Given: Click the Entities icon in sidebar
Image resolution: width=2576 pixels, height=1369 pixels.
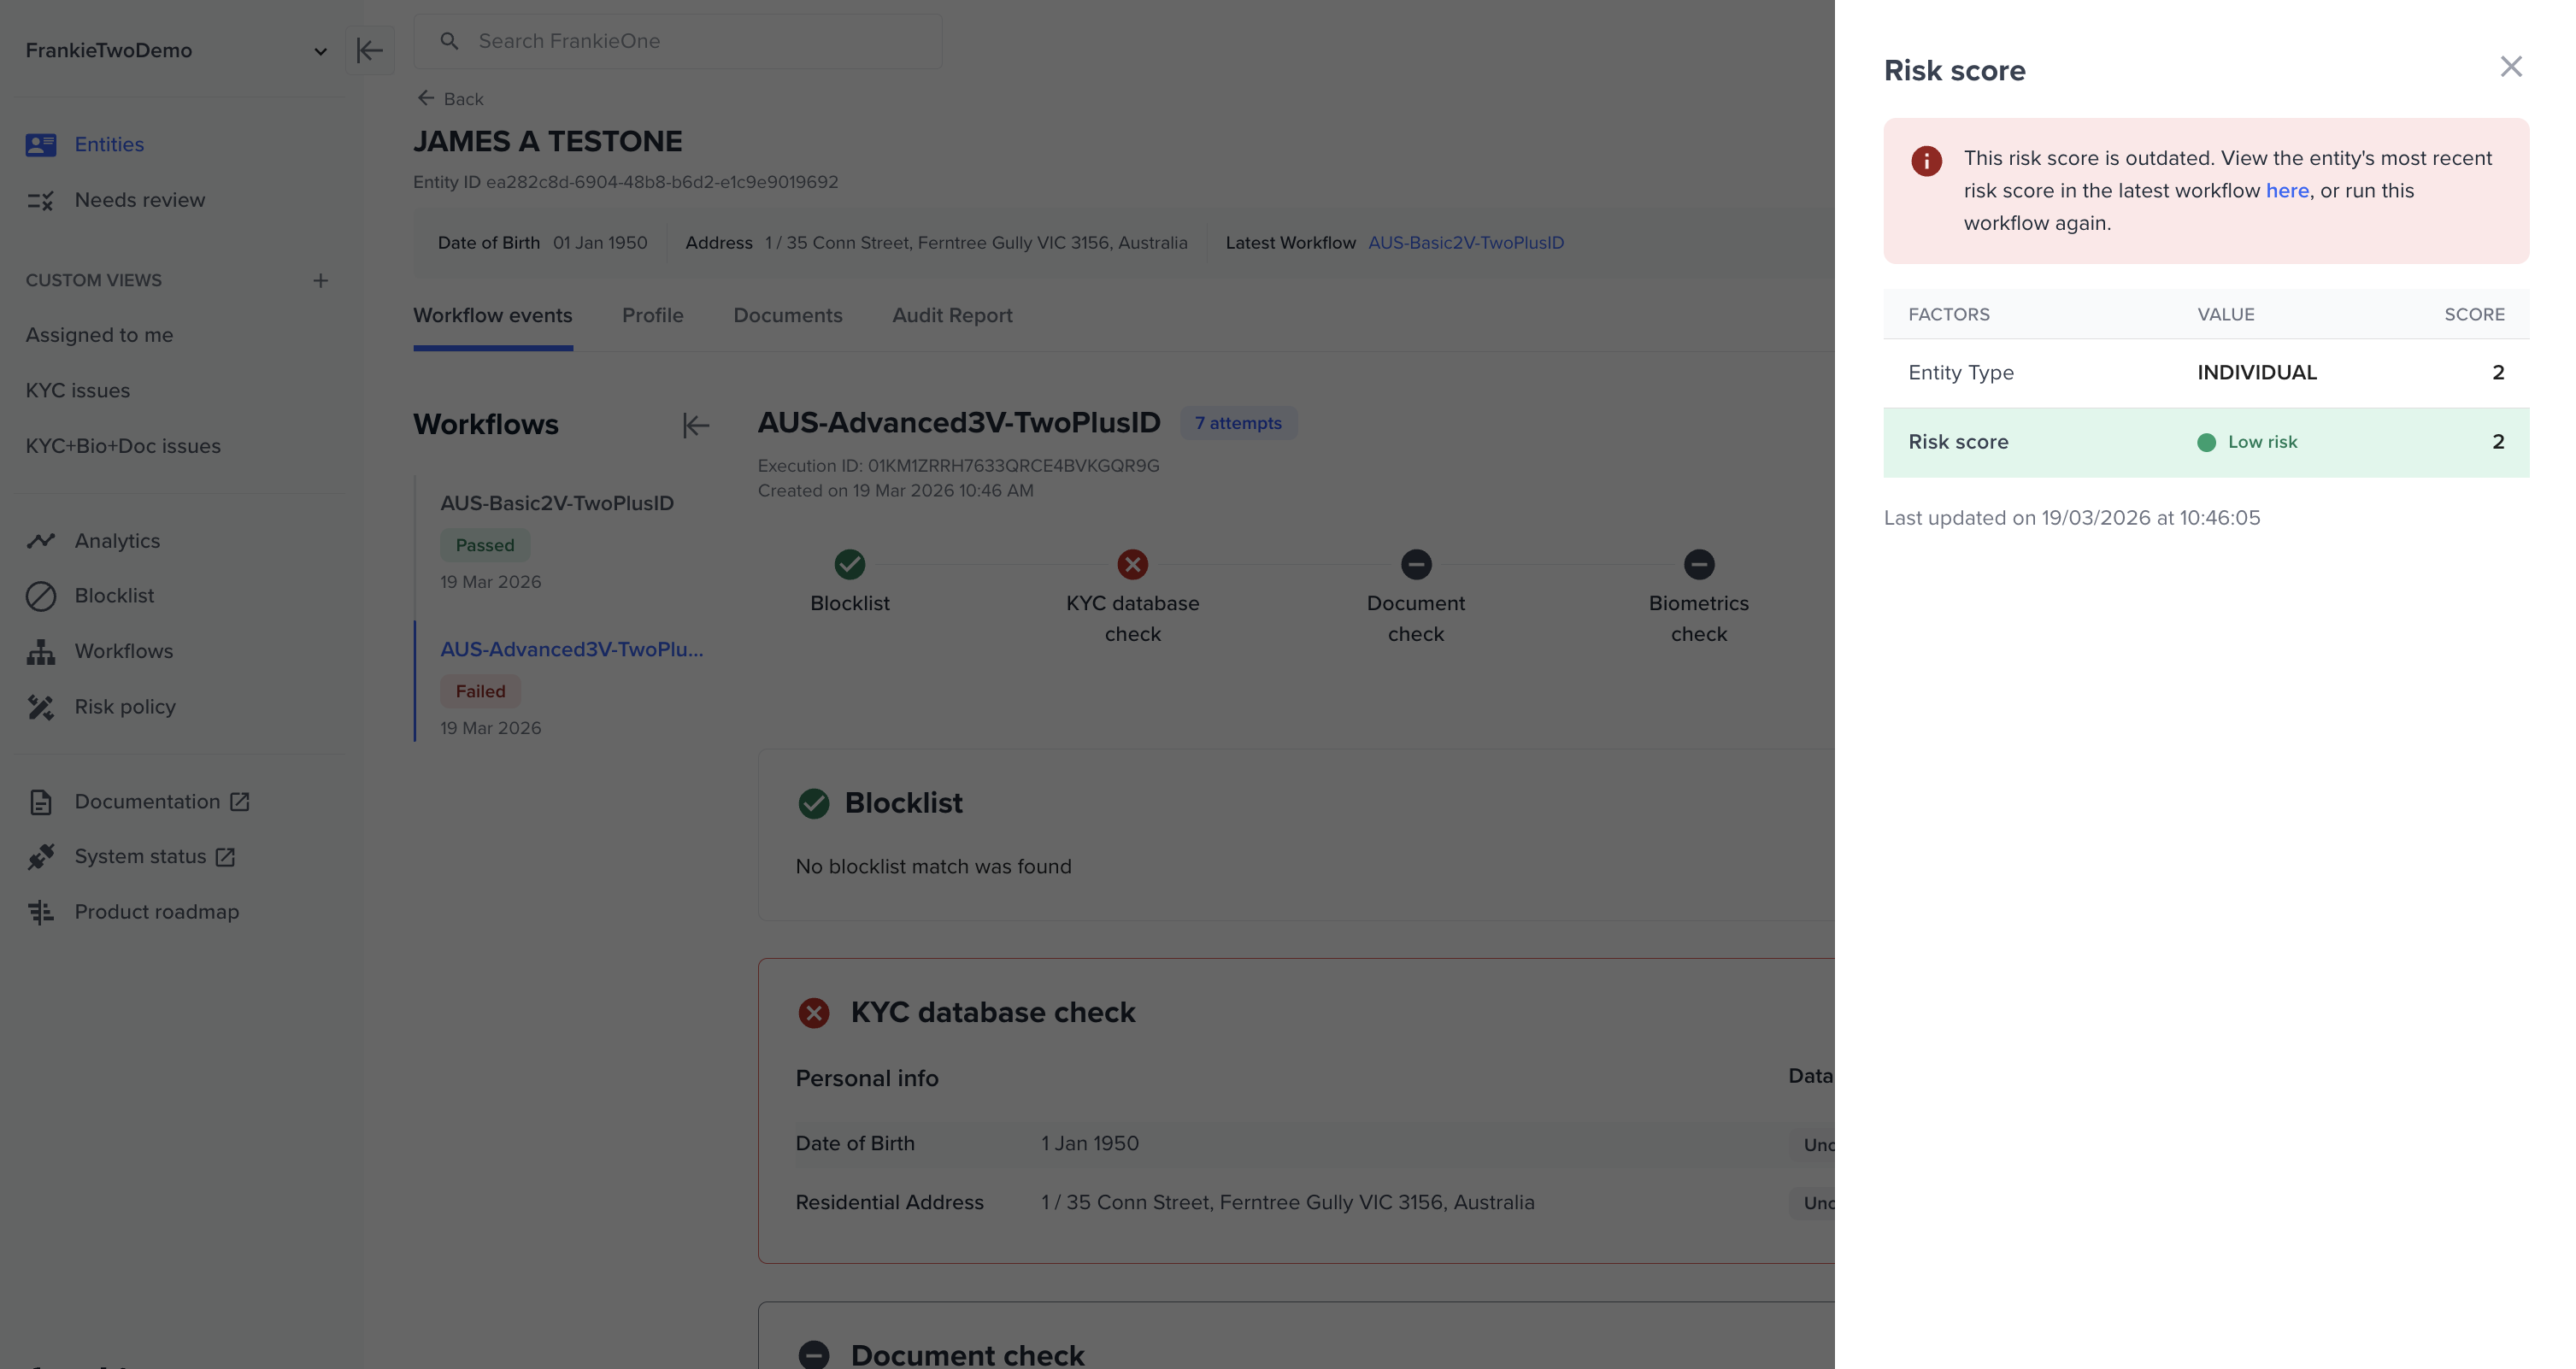Looking at the screenshot, I should click(41, 145).
